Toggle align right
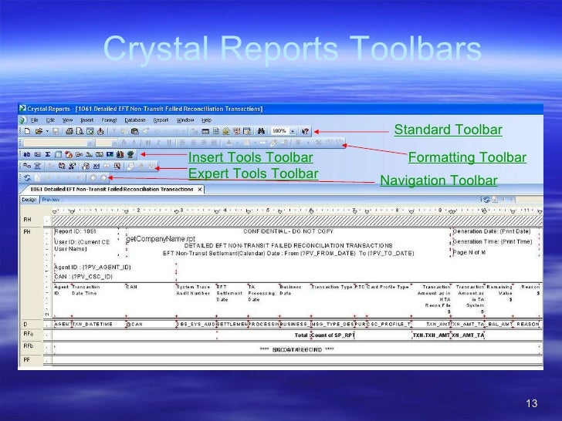The width and height of the screenshot is (562, 421). click(x=204, y=143)
